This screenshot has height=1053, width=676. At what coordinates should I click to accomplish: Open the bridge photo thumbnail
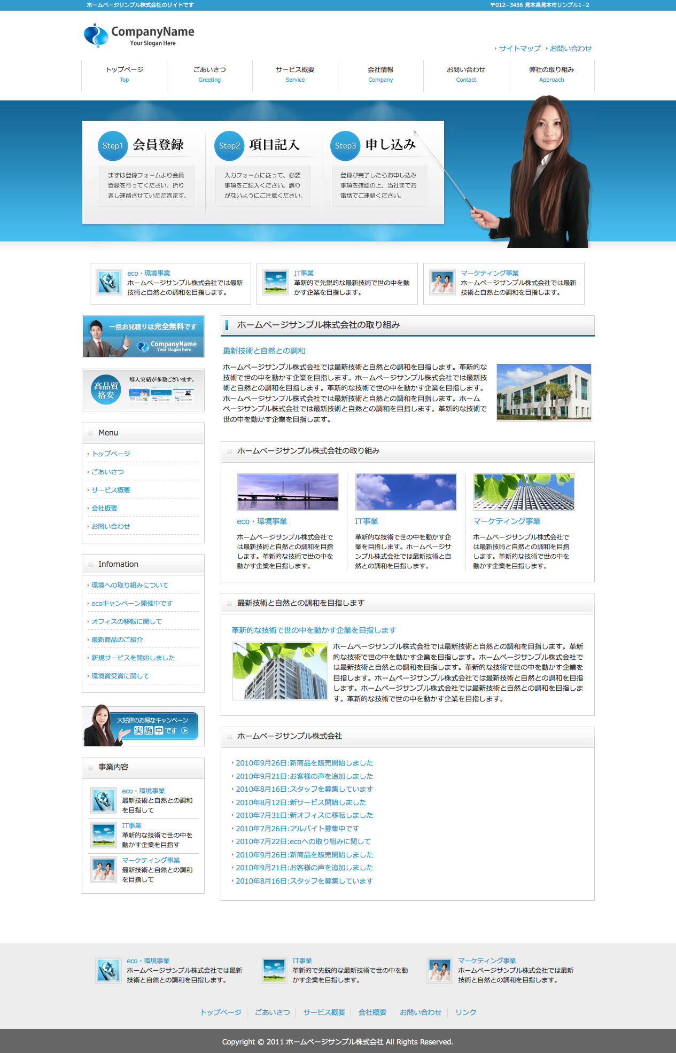[288, 492]
